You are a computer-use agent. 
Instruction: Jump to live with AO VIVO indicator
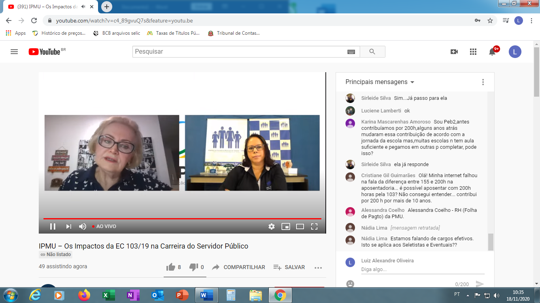(x=104, y=226)
